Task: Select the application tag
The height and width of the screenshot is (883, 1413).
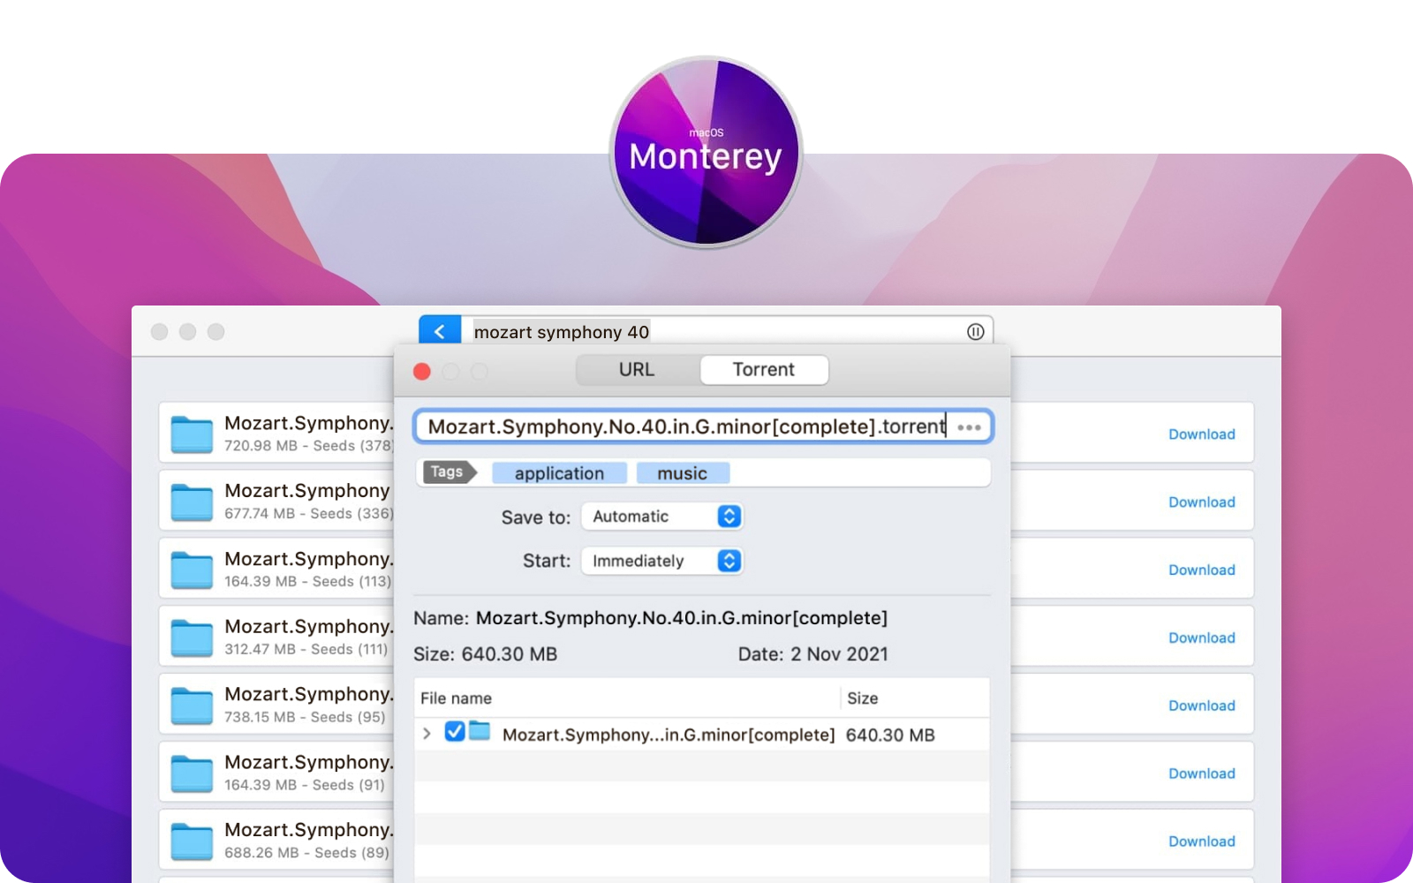Action: point(560,473)
